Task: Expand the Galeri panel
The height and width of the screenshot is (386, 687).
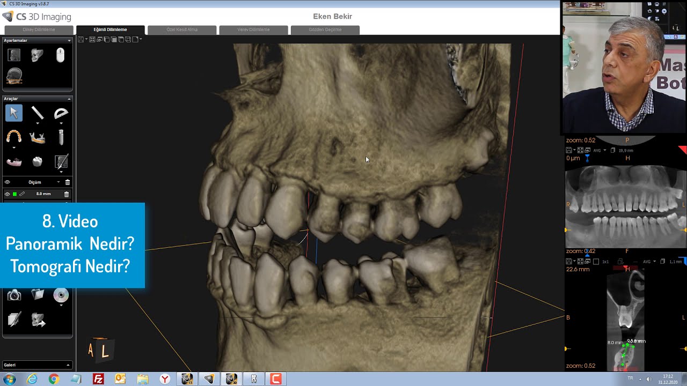Action: [68, 365]
